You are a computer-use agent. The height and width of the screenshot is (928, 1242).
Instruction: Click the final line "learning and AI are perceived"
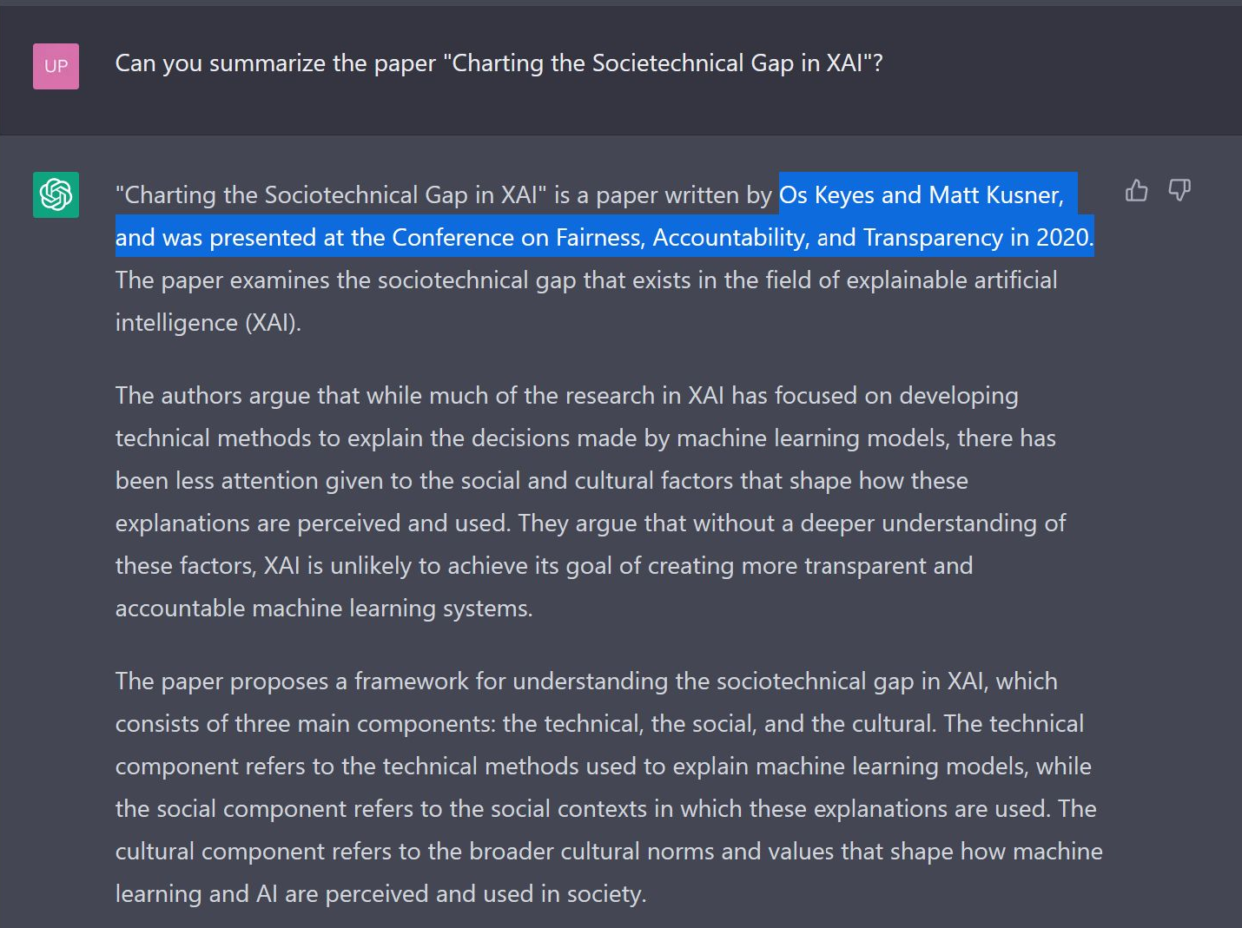pos(380,893)
